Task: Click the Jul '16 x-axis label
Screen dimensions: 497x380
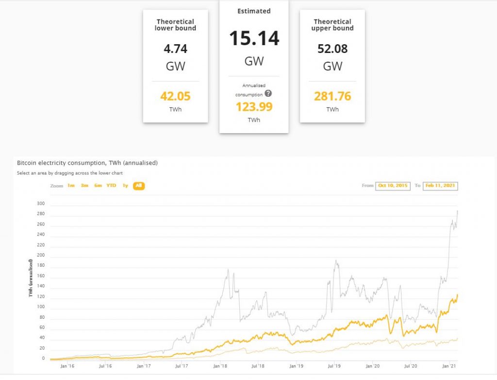Action: click(x=105, y=366)
